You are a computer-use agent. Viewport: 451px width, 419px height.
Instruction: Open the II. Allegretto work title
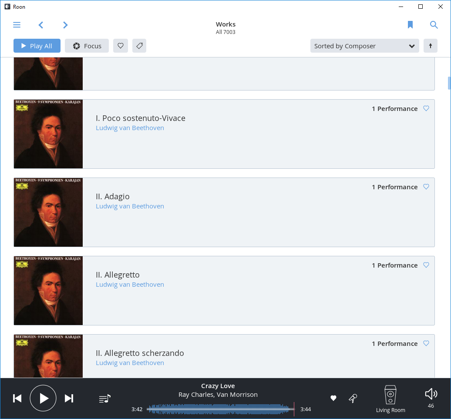[x=118, y=275]
